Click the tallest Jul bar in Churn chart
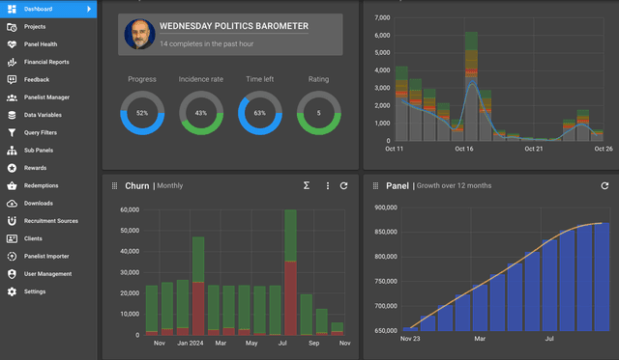The height and width of the screenshot is (360, 619). [x=290, y=272]
